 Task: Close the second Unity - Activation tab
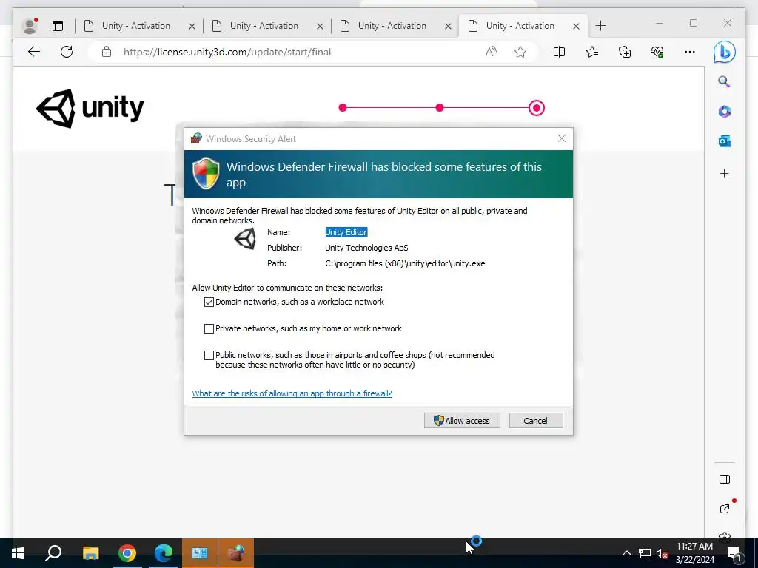click(320, 26)
